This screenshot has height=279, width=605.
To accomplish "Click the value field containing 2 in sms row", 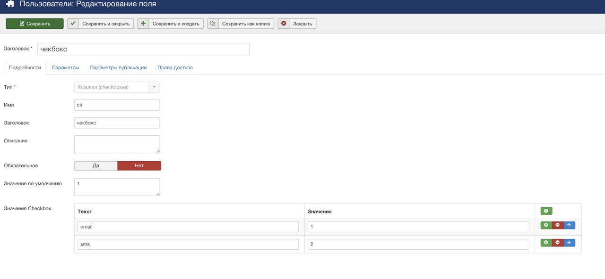I will click(418, 244).
